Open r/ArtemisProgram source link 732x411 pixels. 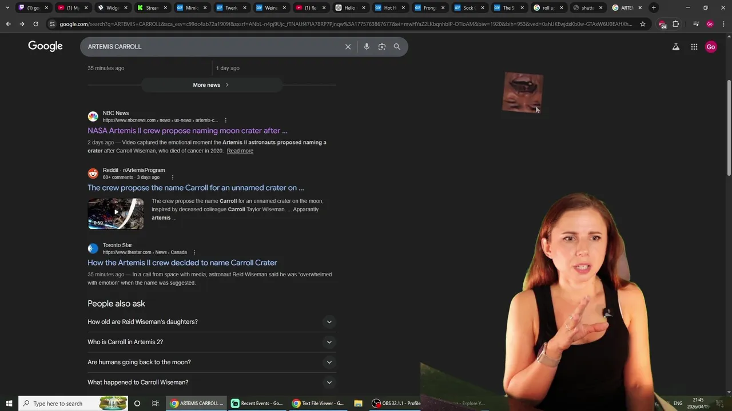[x=134, y=170]
